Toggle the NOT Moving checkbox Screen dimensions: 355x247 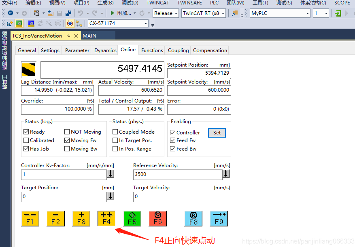67,132
